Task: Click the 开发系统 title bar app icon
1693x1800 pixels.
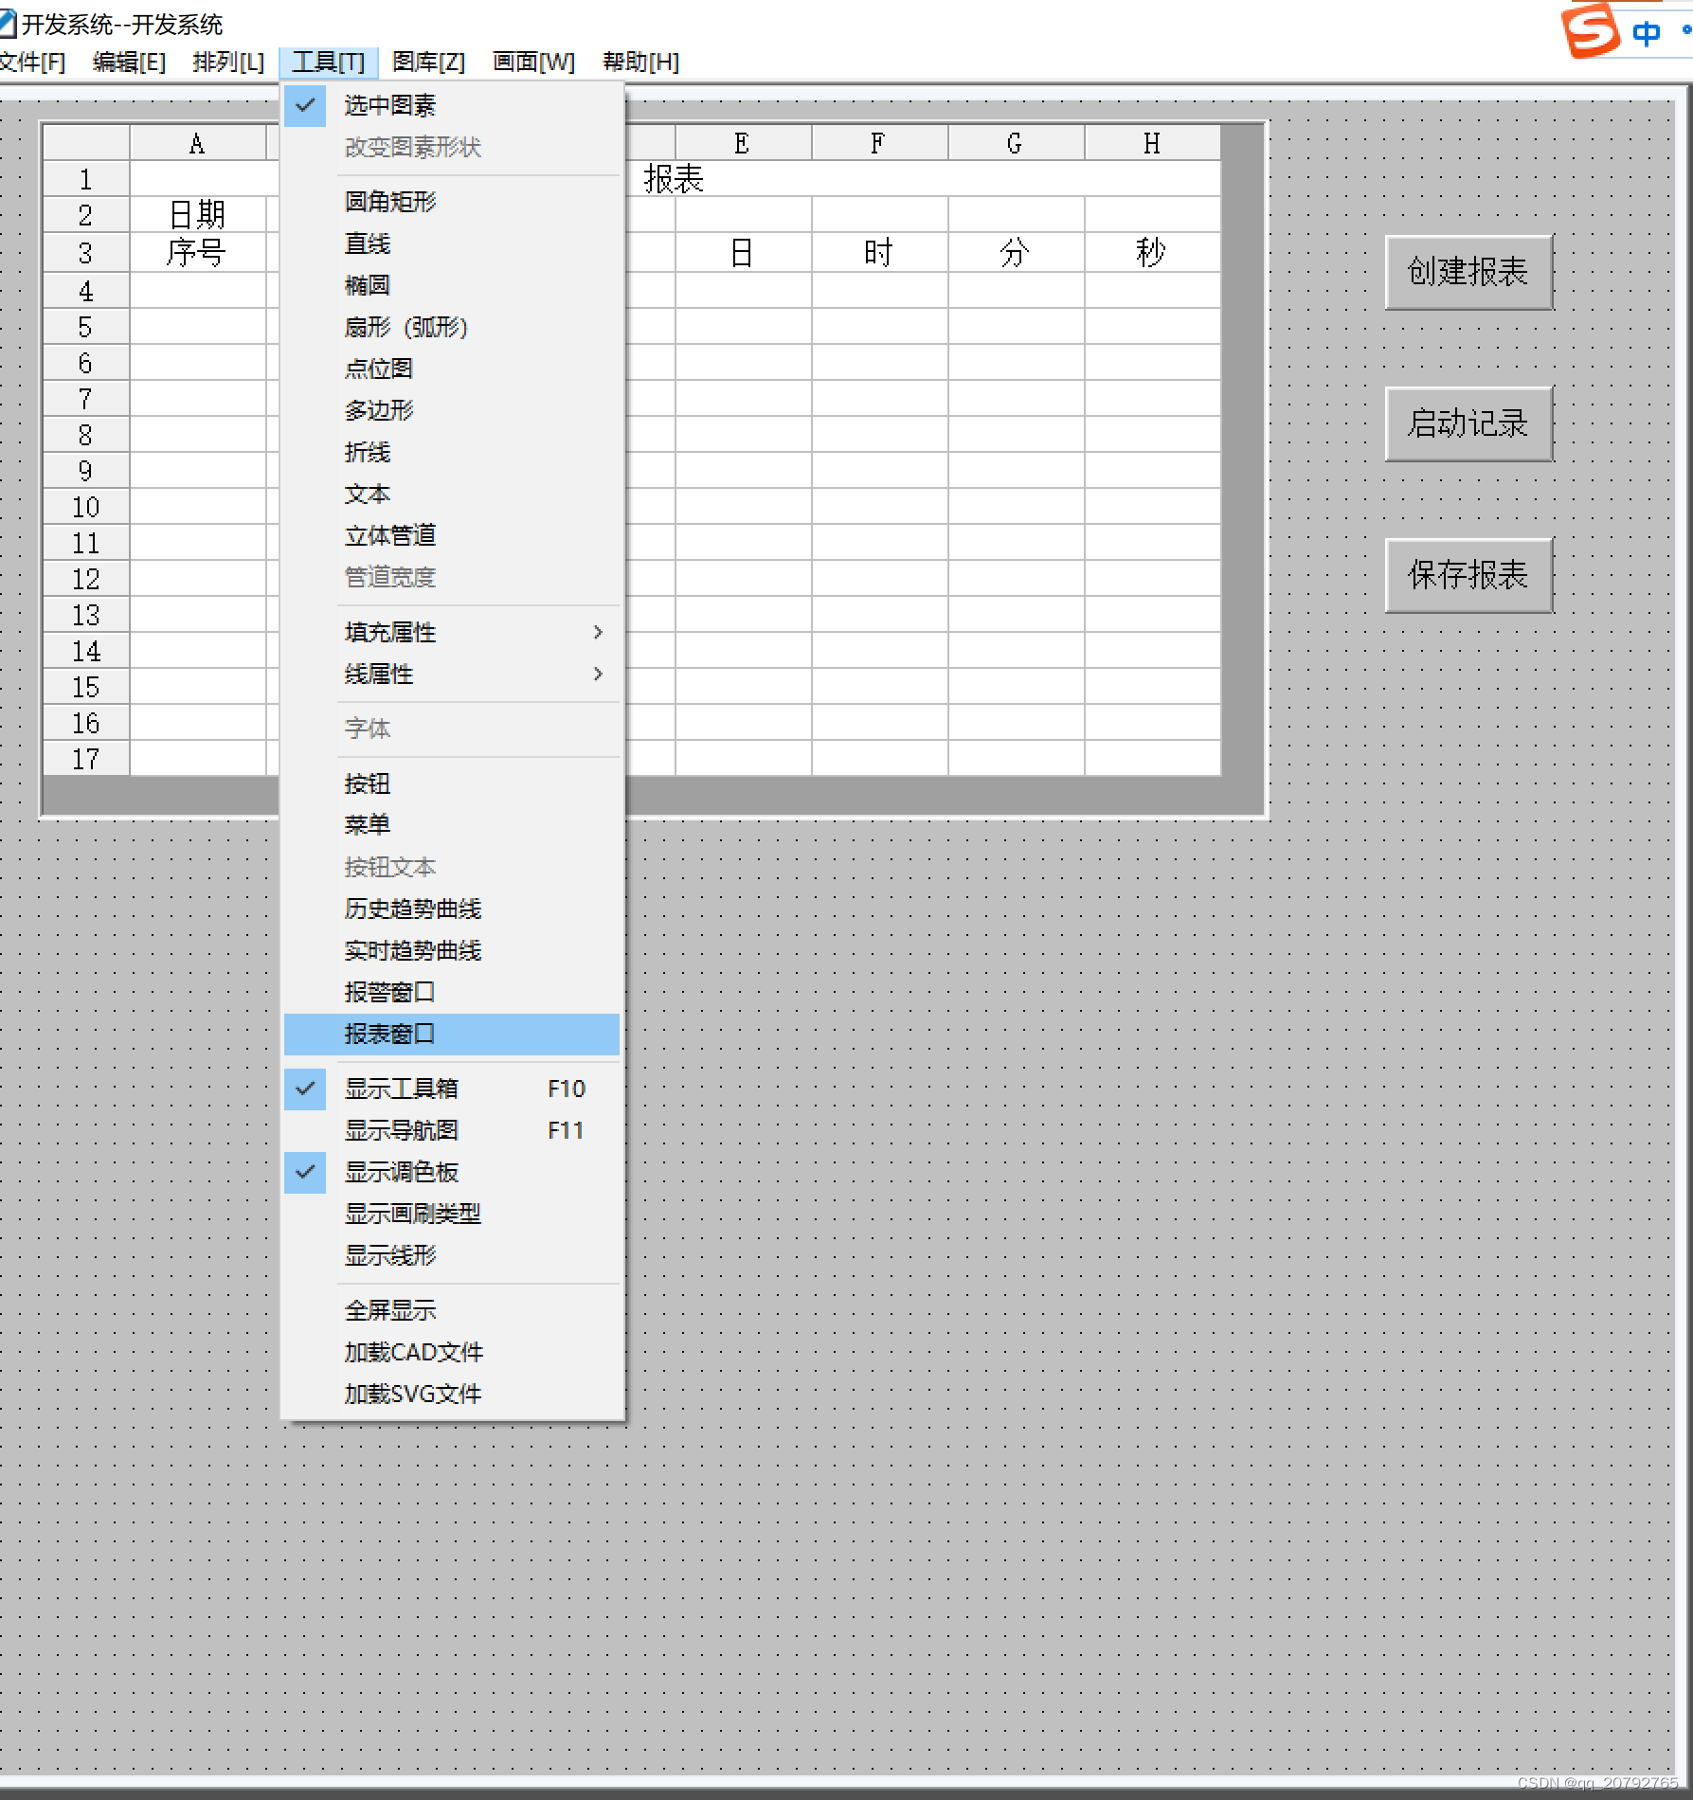Action: pyautogui.click(x=8, y=24)
